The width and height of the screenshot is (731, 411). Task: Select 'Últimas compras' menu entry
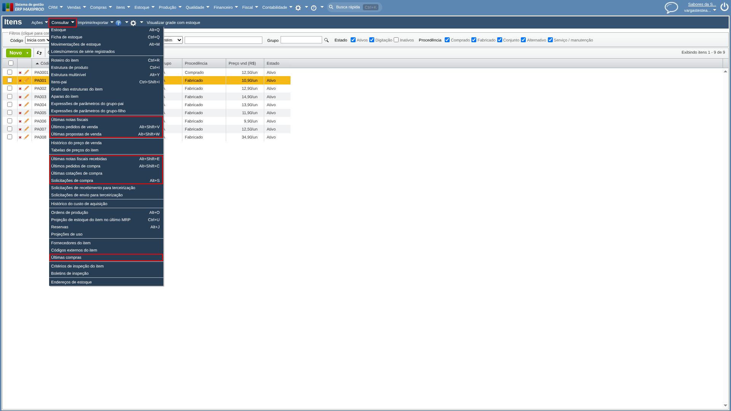[105, 257]
